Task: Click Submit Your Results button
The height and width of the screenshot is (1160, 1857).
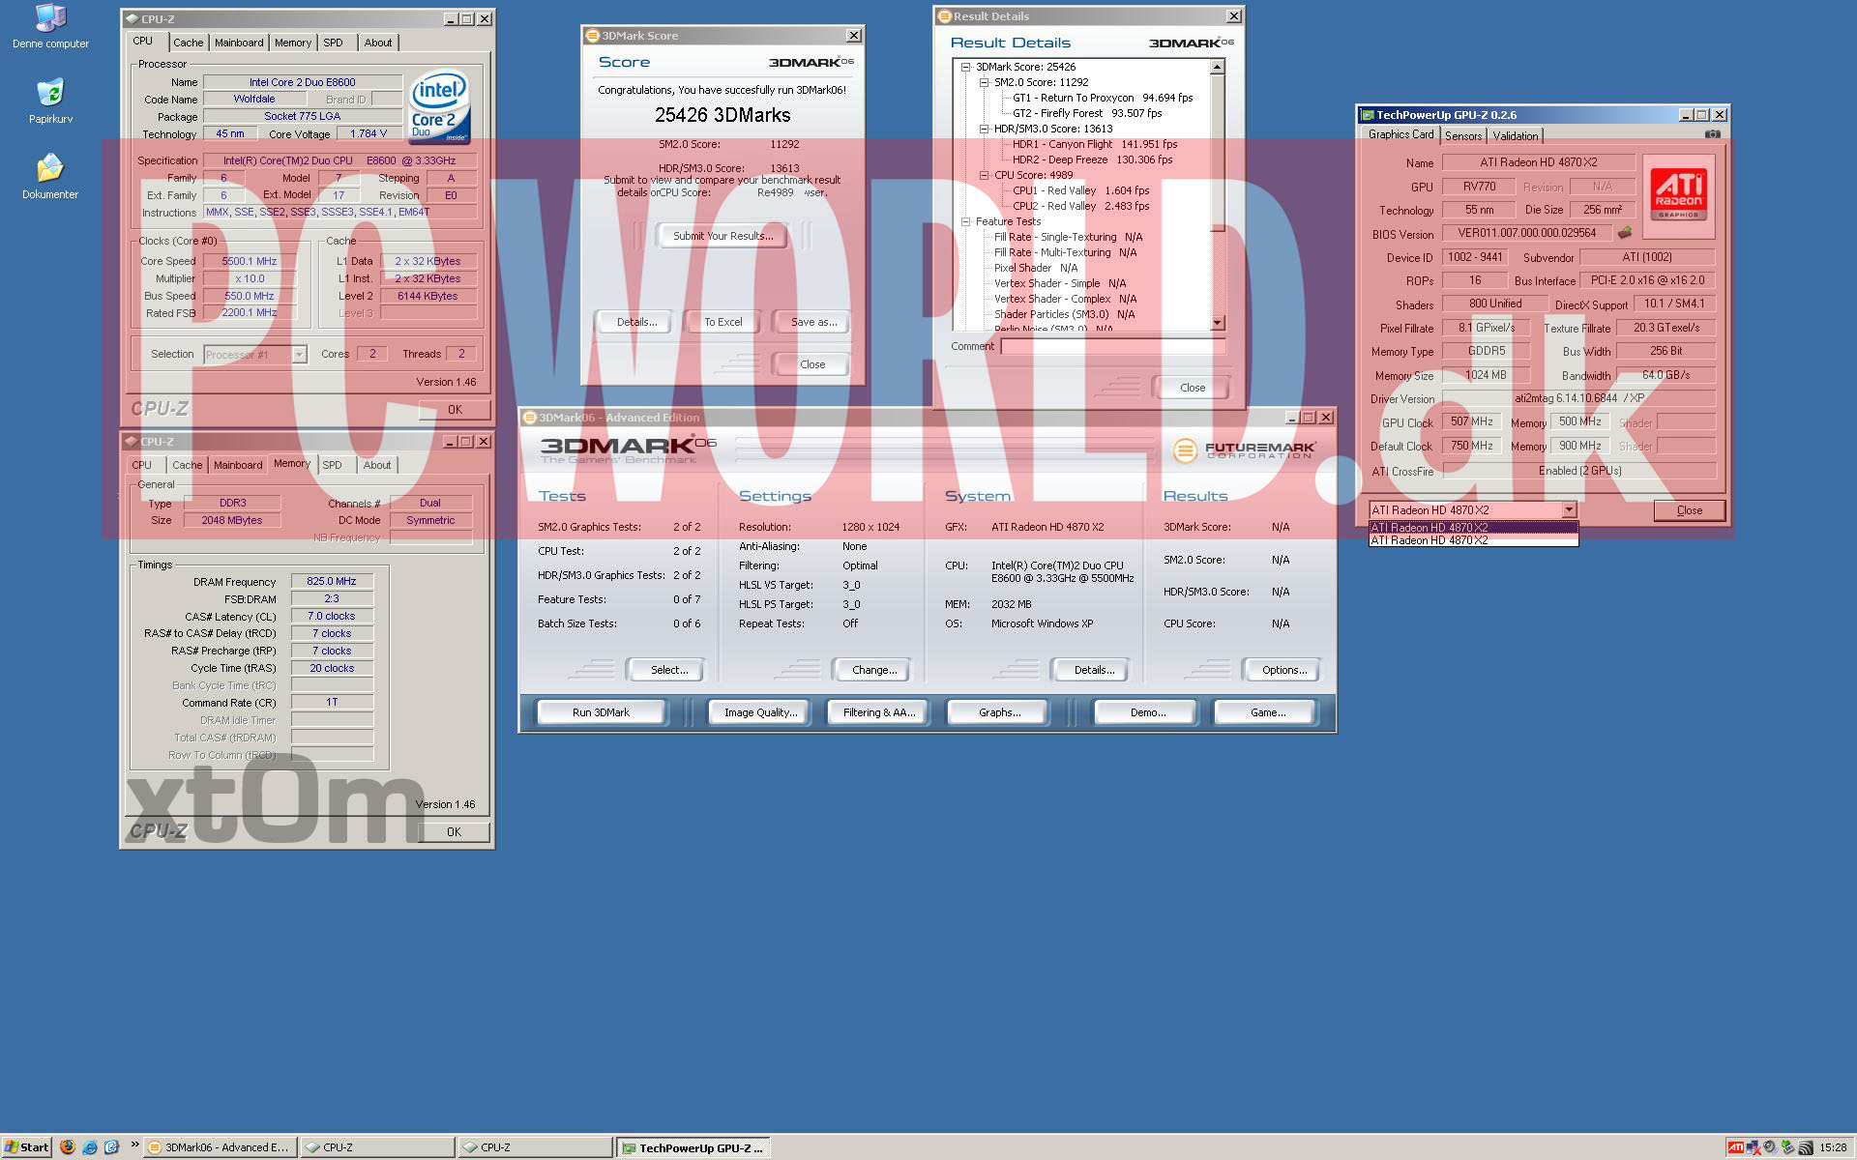Action: (x=722, y=236)
